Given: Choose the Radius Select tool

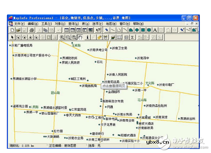Looking at the screenshot, I should [x=24, y=38].
